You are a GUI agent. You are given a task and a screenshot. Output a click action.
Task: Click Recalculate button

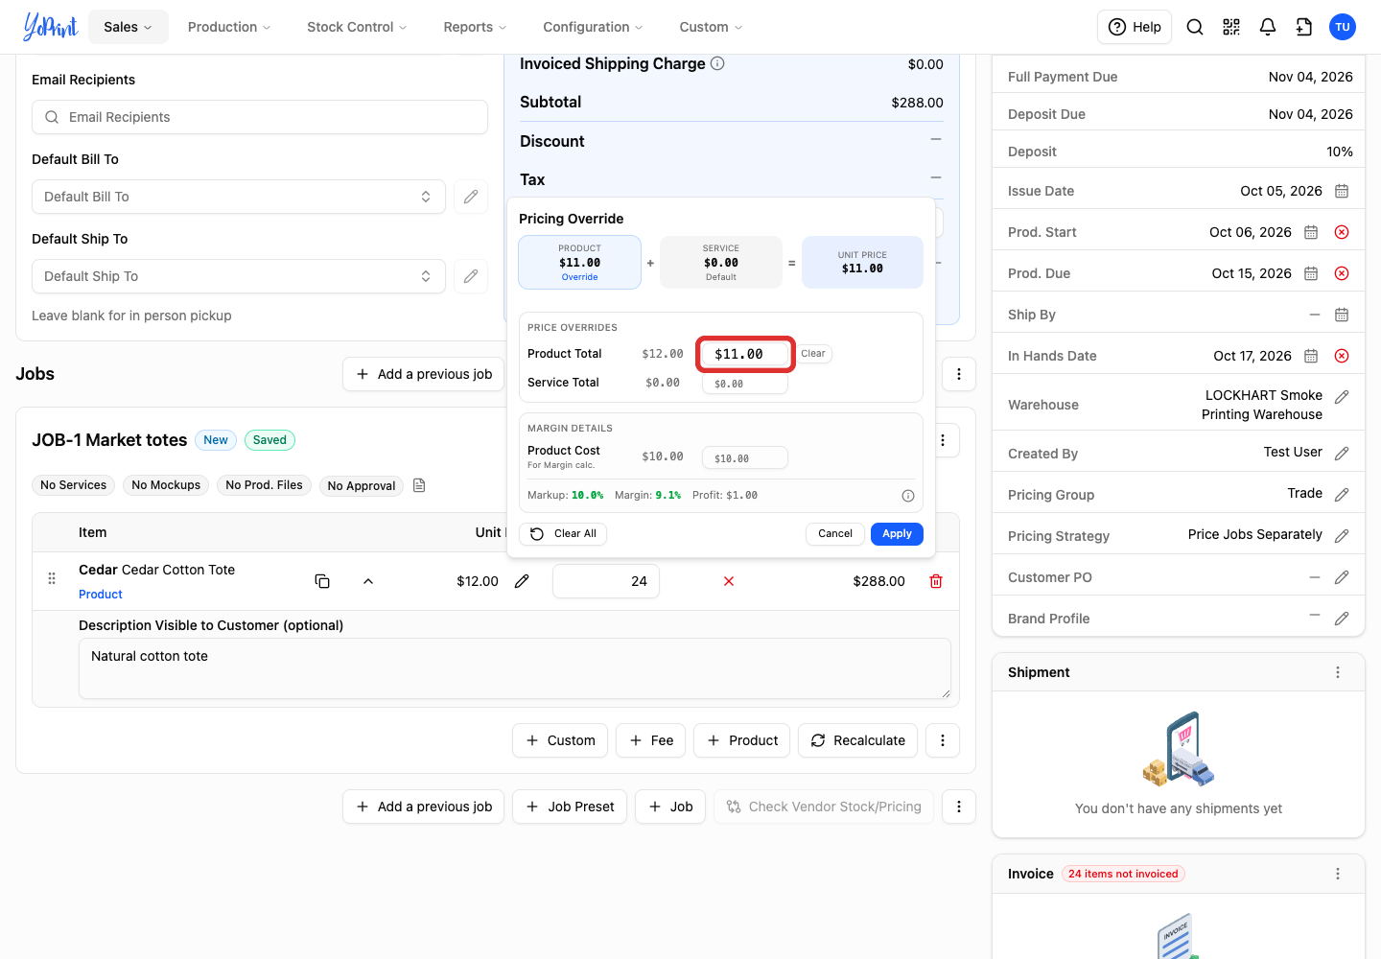click(x=858, y=740)
